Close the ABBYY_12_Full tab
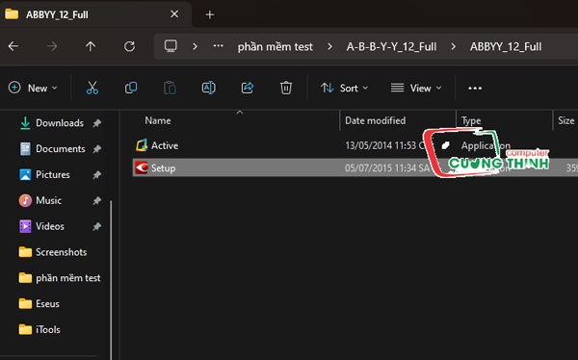This screenshot has height=360, width=578. 174,14
